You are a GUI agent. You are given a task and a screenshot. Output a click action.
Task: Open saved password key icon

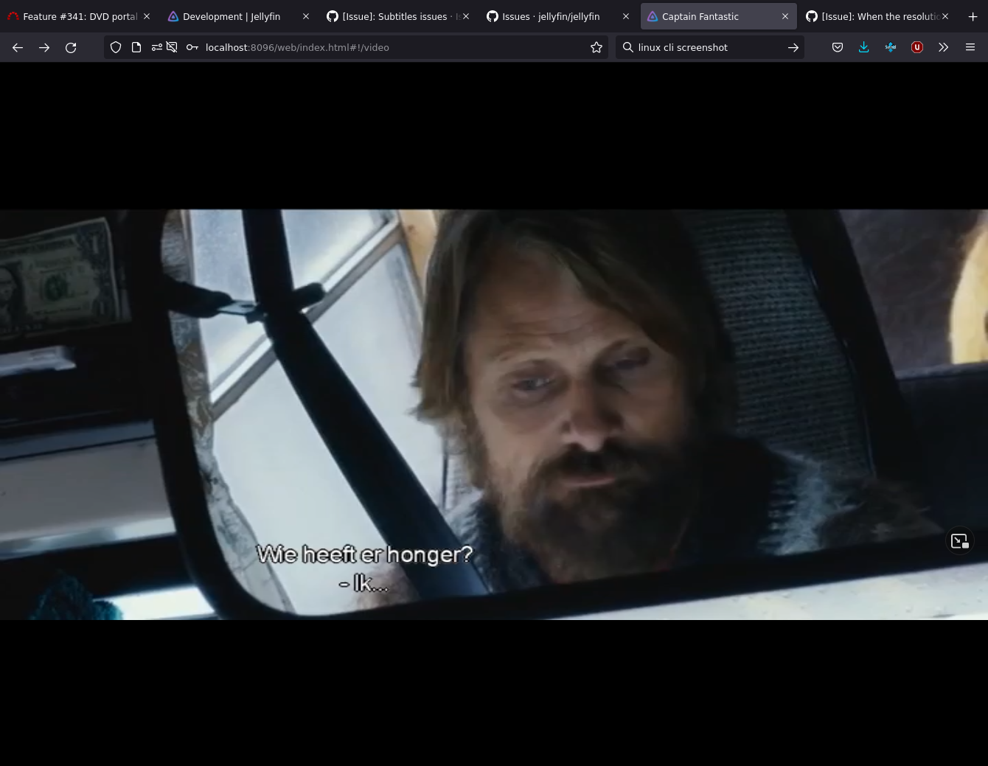tap(192, 47)
